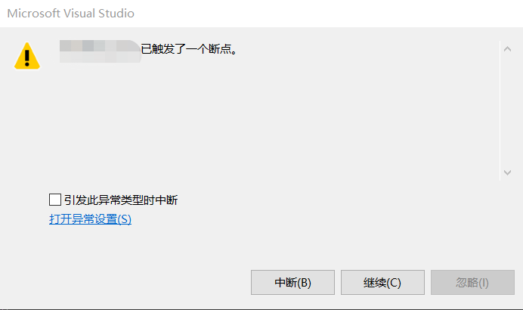Click the yellow warning triangle icon
The height and width of the screenshot is (310, 523).
pos(27,56)
